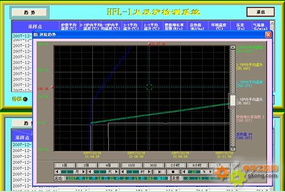Image resolution: width=285 pixels, height=192 pixels.
Task: Set time span to 8小时
Action: 197,165
